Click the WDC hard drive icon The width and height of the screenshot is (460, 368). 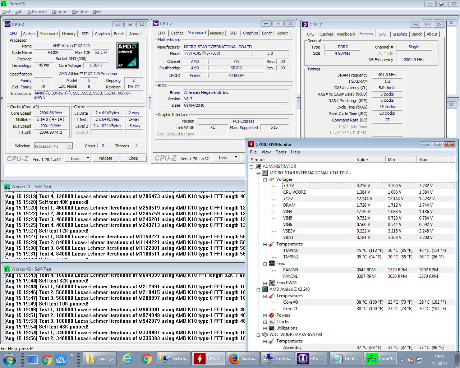pyautogui.click(x=265, y=335)
